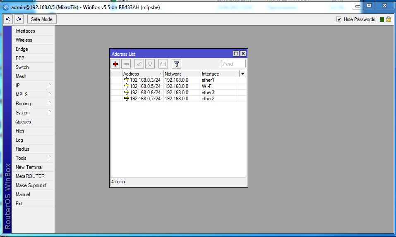Screen dimensions: 396x237
Task: Maximize the Address List window
Action: pos(236,53)
